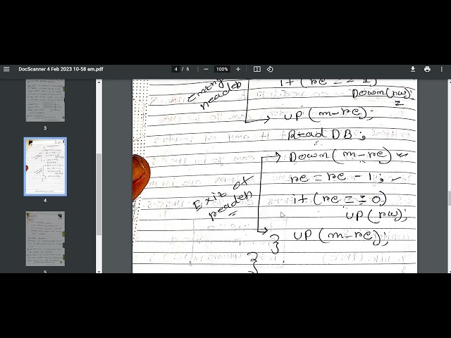
Task: Open page 4 thumbnail
Action: click(45, 167)
